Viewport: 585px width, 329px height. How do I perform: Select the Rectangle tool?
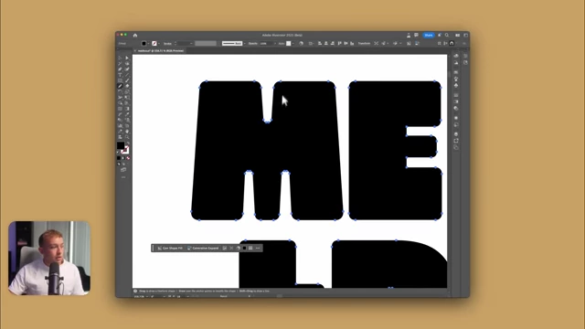tap(120, 80)
